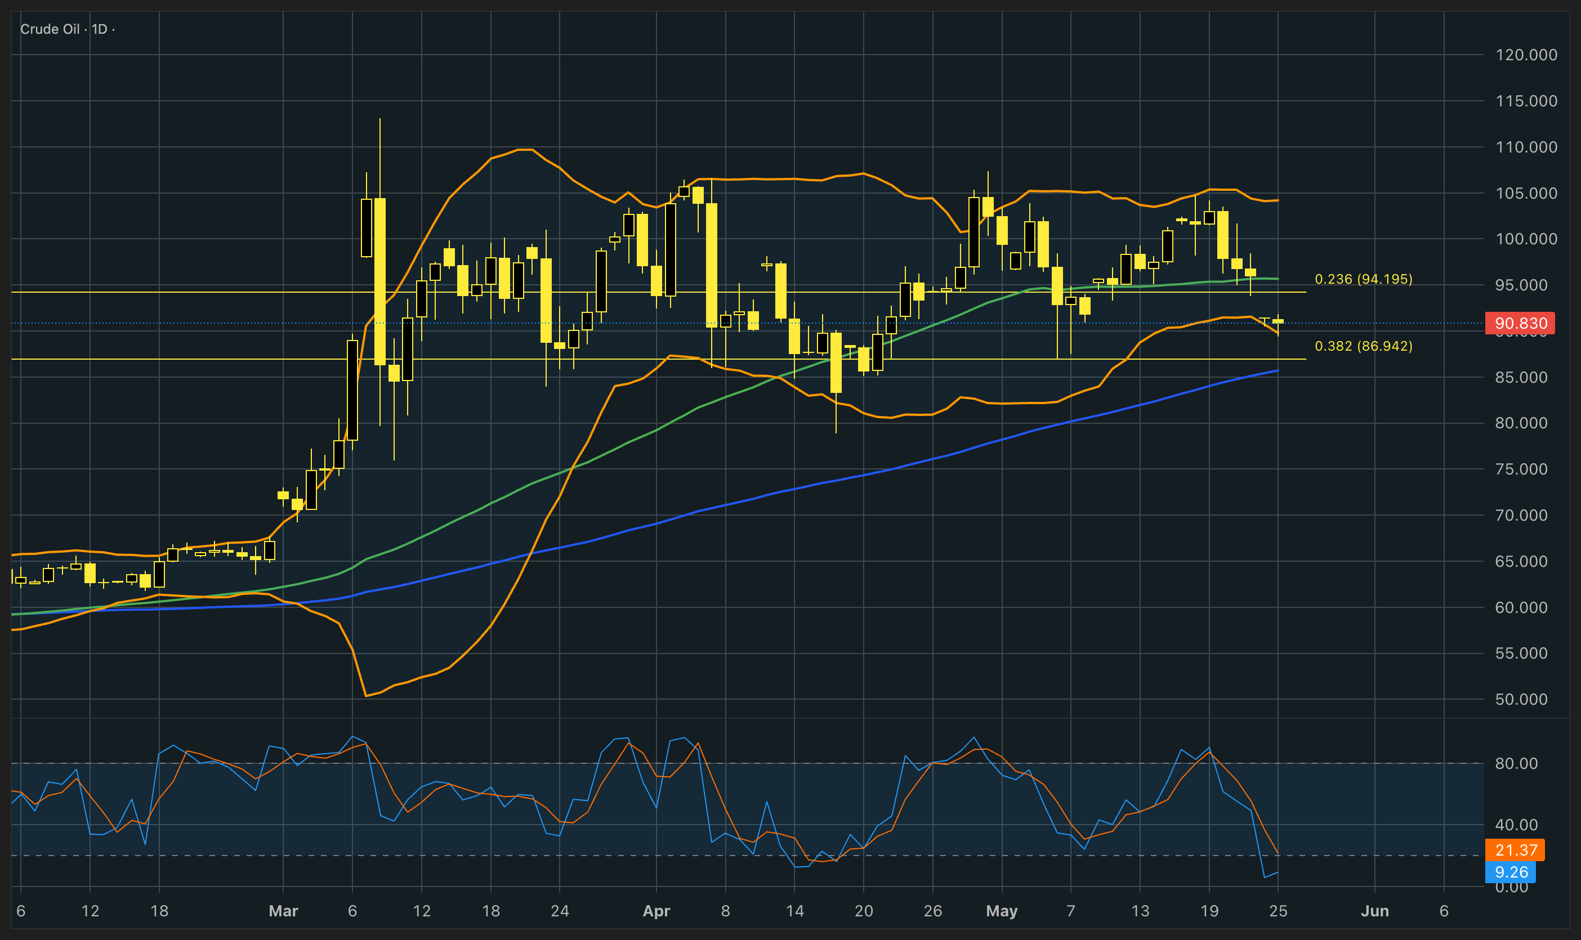1581x940 pixels.
Task: Select the 110.000 price axis label
Action: click(1526, 147)
